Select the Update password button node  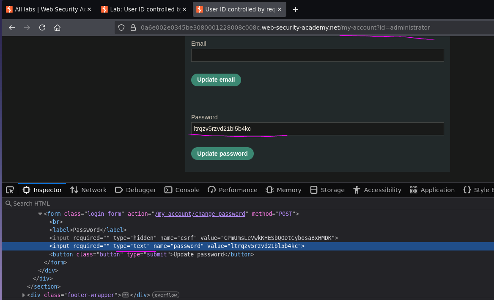151,254
